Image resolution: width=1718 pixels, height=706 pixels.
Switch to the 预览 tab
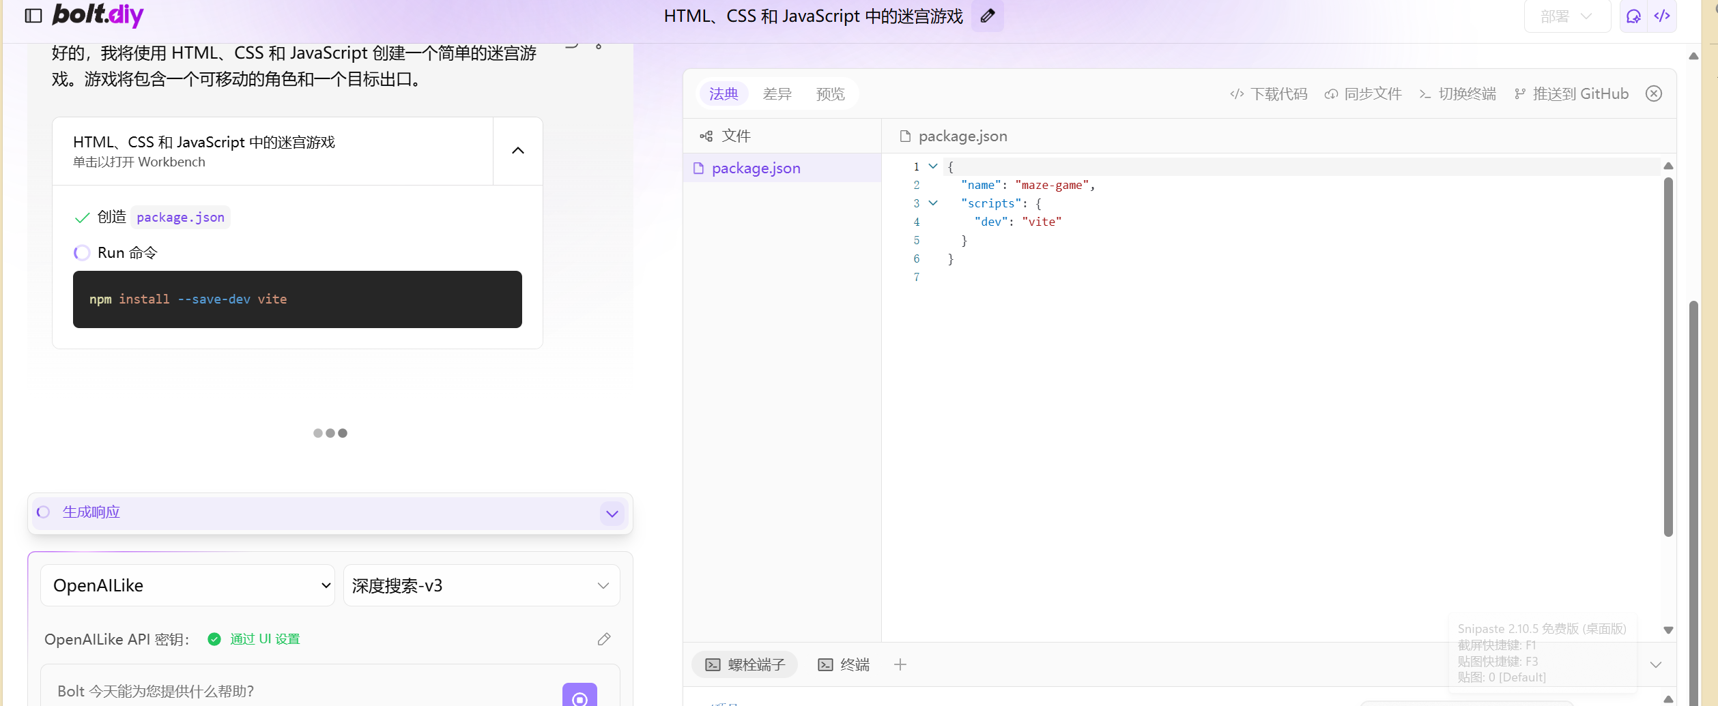830,93
